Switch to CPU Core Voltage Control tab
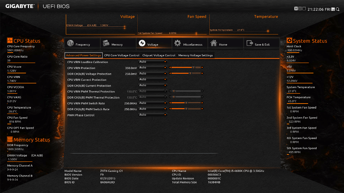Screen dimensions: 344x193 122,55
